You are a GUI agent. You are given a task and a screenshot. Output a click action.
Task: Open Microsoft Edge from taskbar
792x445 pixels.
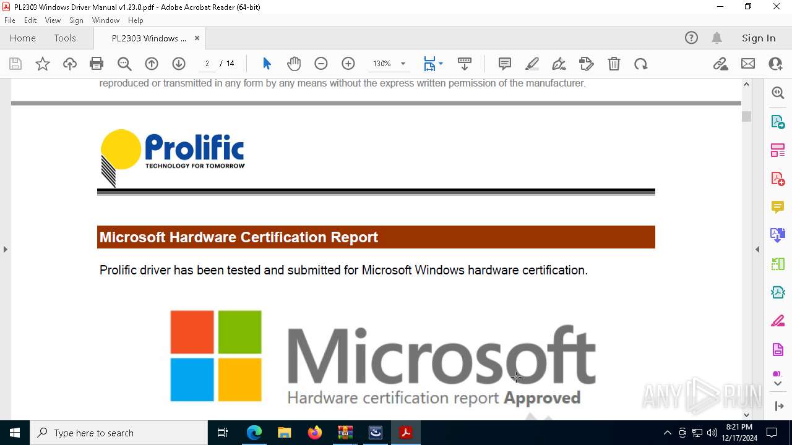click(254, 433)
